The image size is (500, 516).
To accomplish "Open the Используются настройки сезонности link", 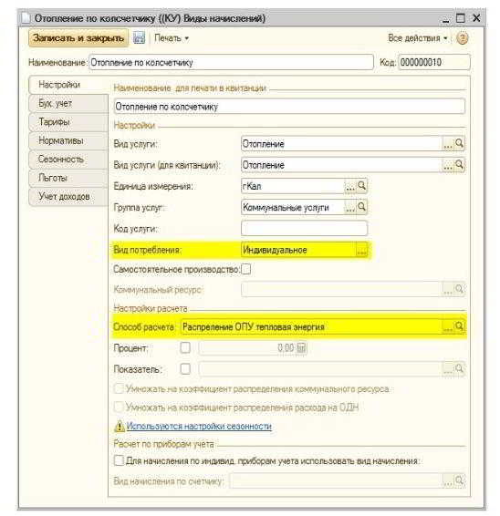I will click(199, 426).
